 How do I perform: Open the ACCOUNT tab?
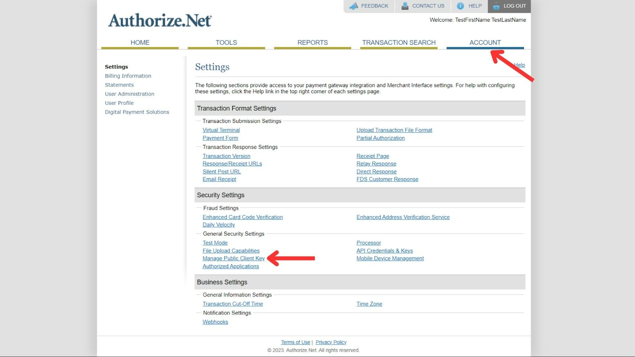click(485, 42)
